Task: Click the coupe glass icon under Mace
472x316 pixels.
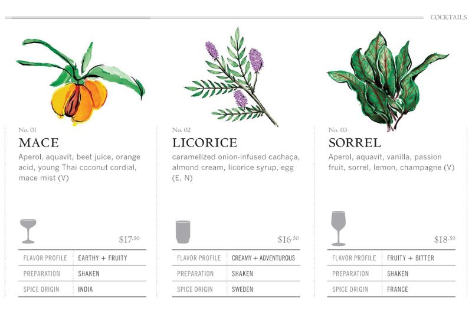Action: [27, 230]
